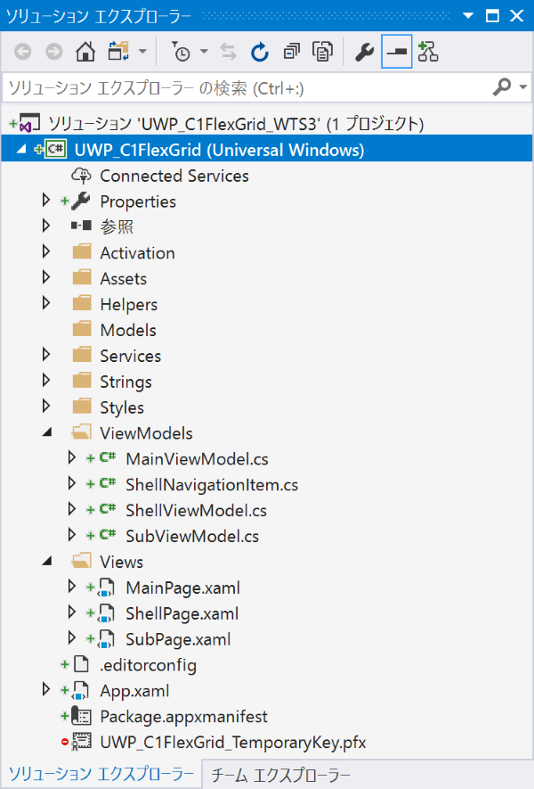Select the Models folder label
This screenshot has height=789, width=534.
128,330
